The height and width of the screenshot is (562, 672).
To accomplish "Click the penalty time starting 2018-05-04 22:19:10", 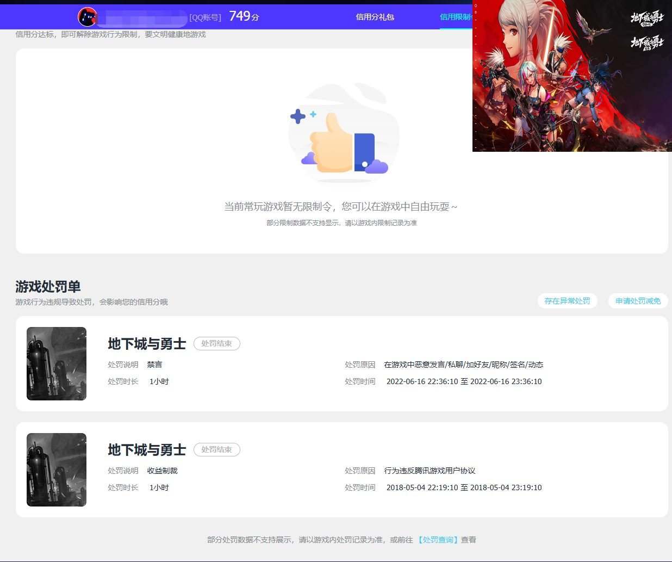I will point(464,487).
